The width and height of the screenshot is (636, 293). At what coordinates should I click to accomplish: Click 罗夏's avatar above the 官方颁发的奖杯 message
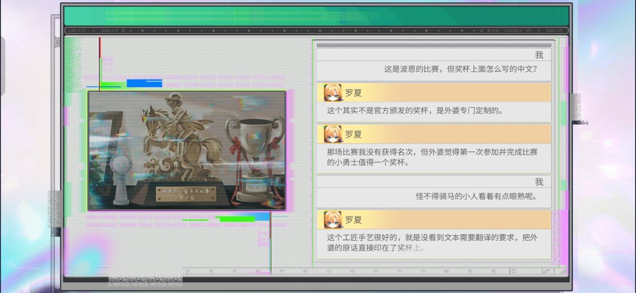332,93
